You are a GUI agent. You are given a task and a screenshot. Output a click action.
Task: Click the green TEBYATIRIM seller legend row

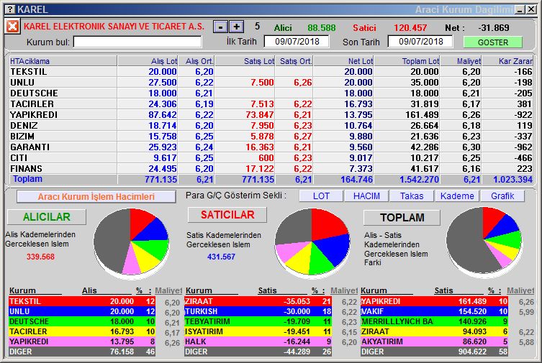tap(258, 321)
